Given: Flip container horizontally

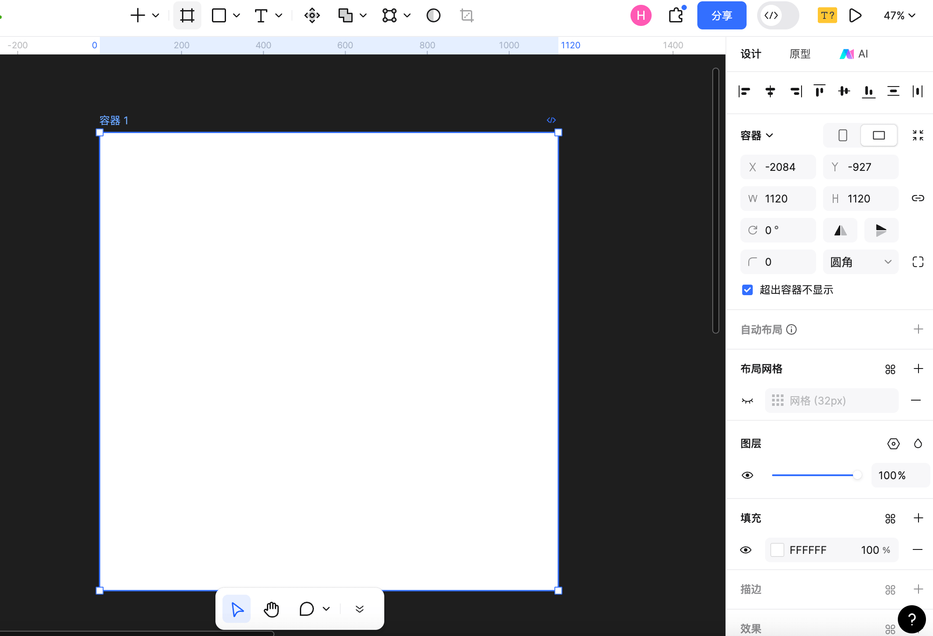Looking at the screenshot, I should (x=840, y=230).
